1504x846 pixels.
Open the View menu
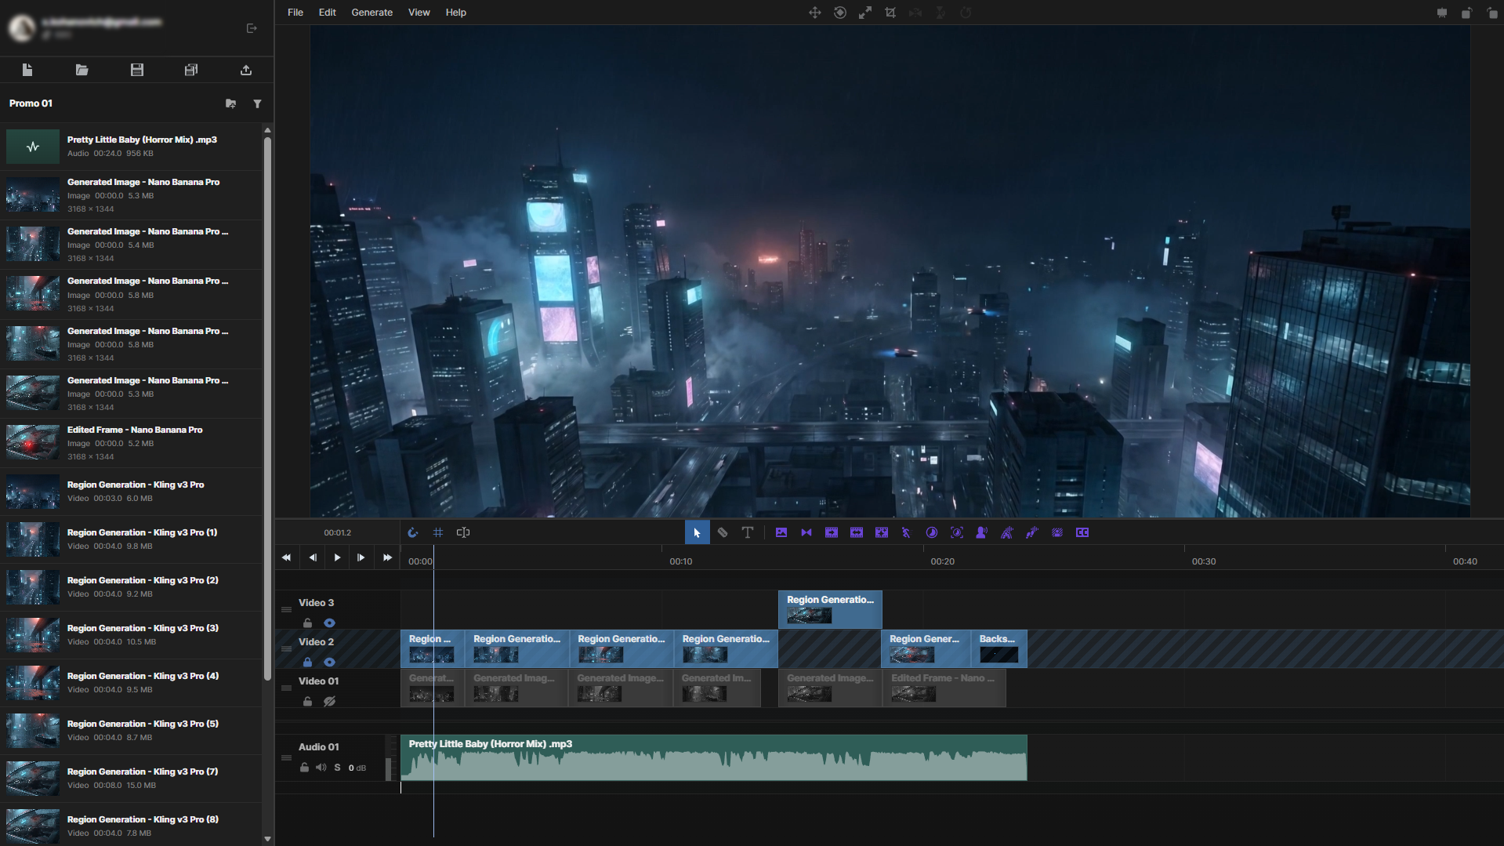click(x=419, y=13)
